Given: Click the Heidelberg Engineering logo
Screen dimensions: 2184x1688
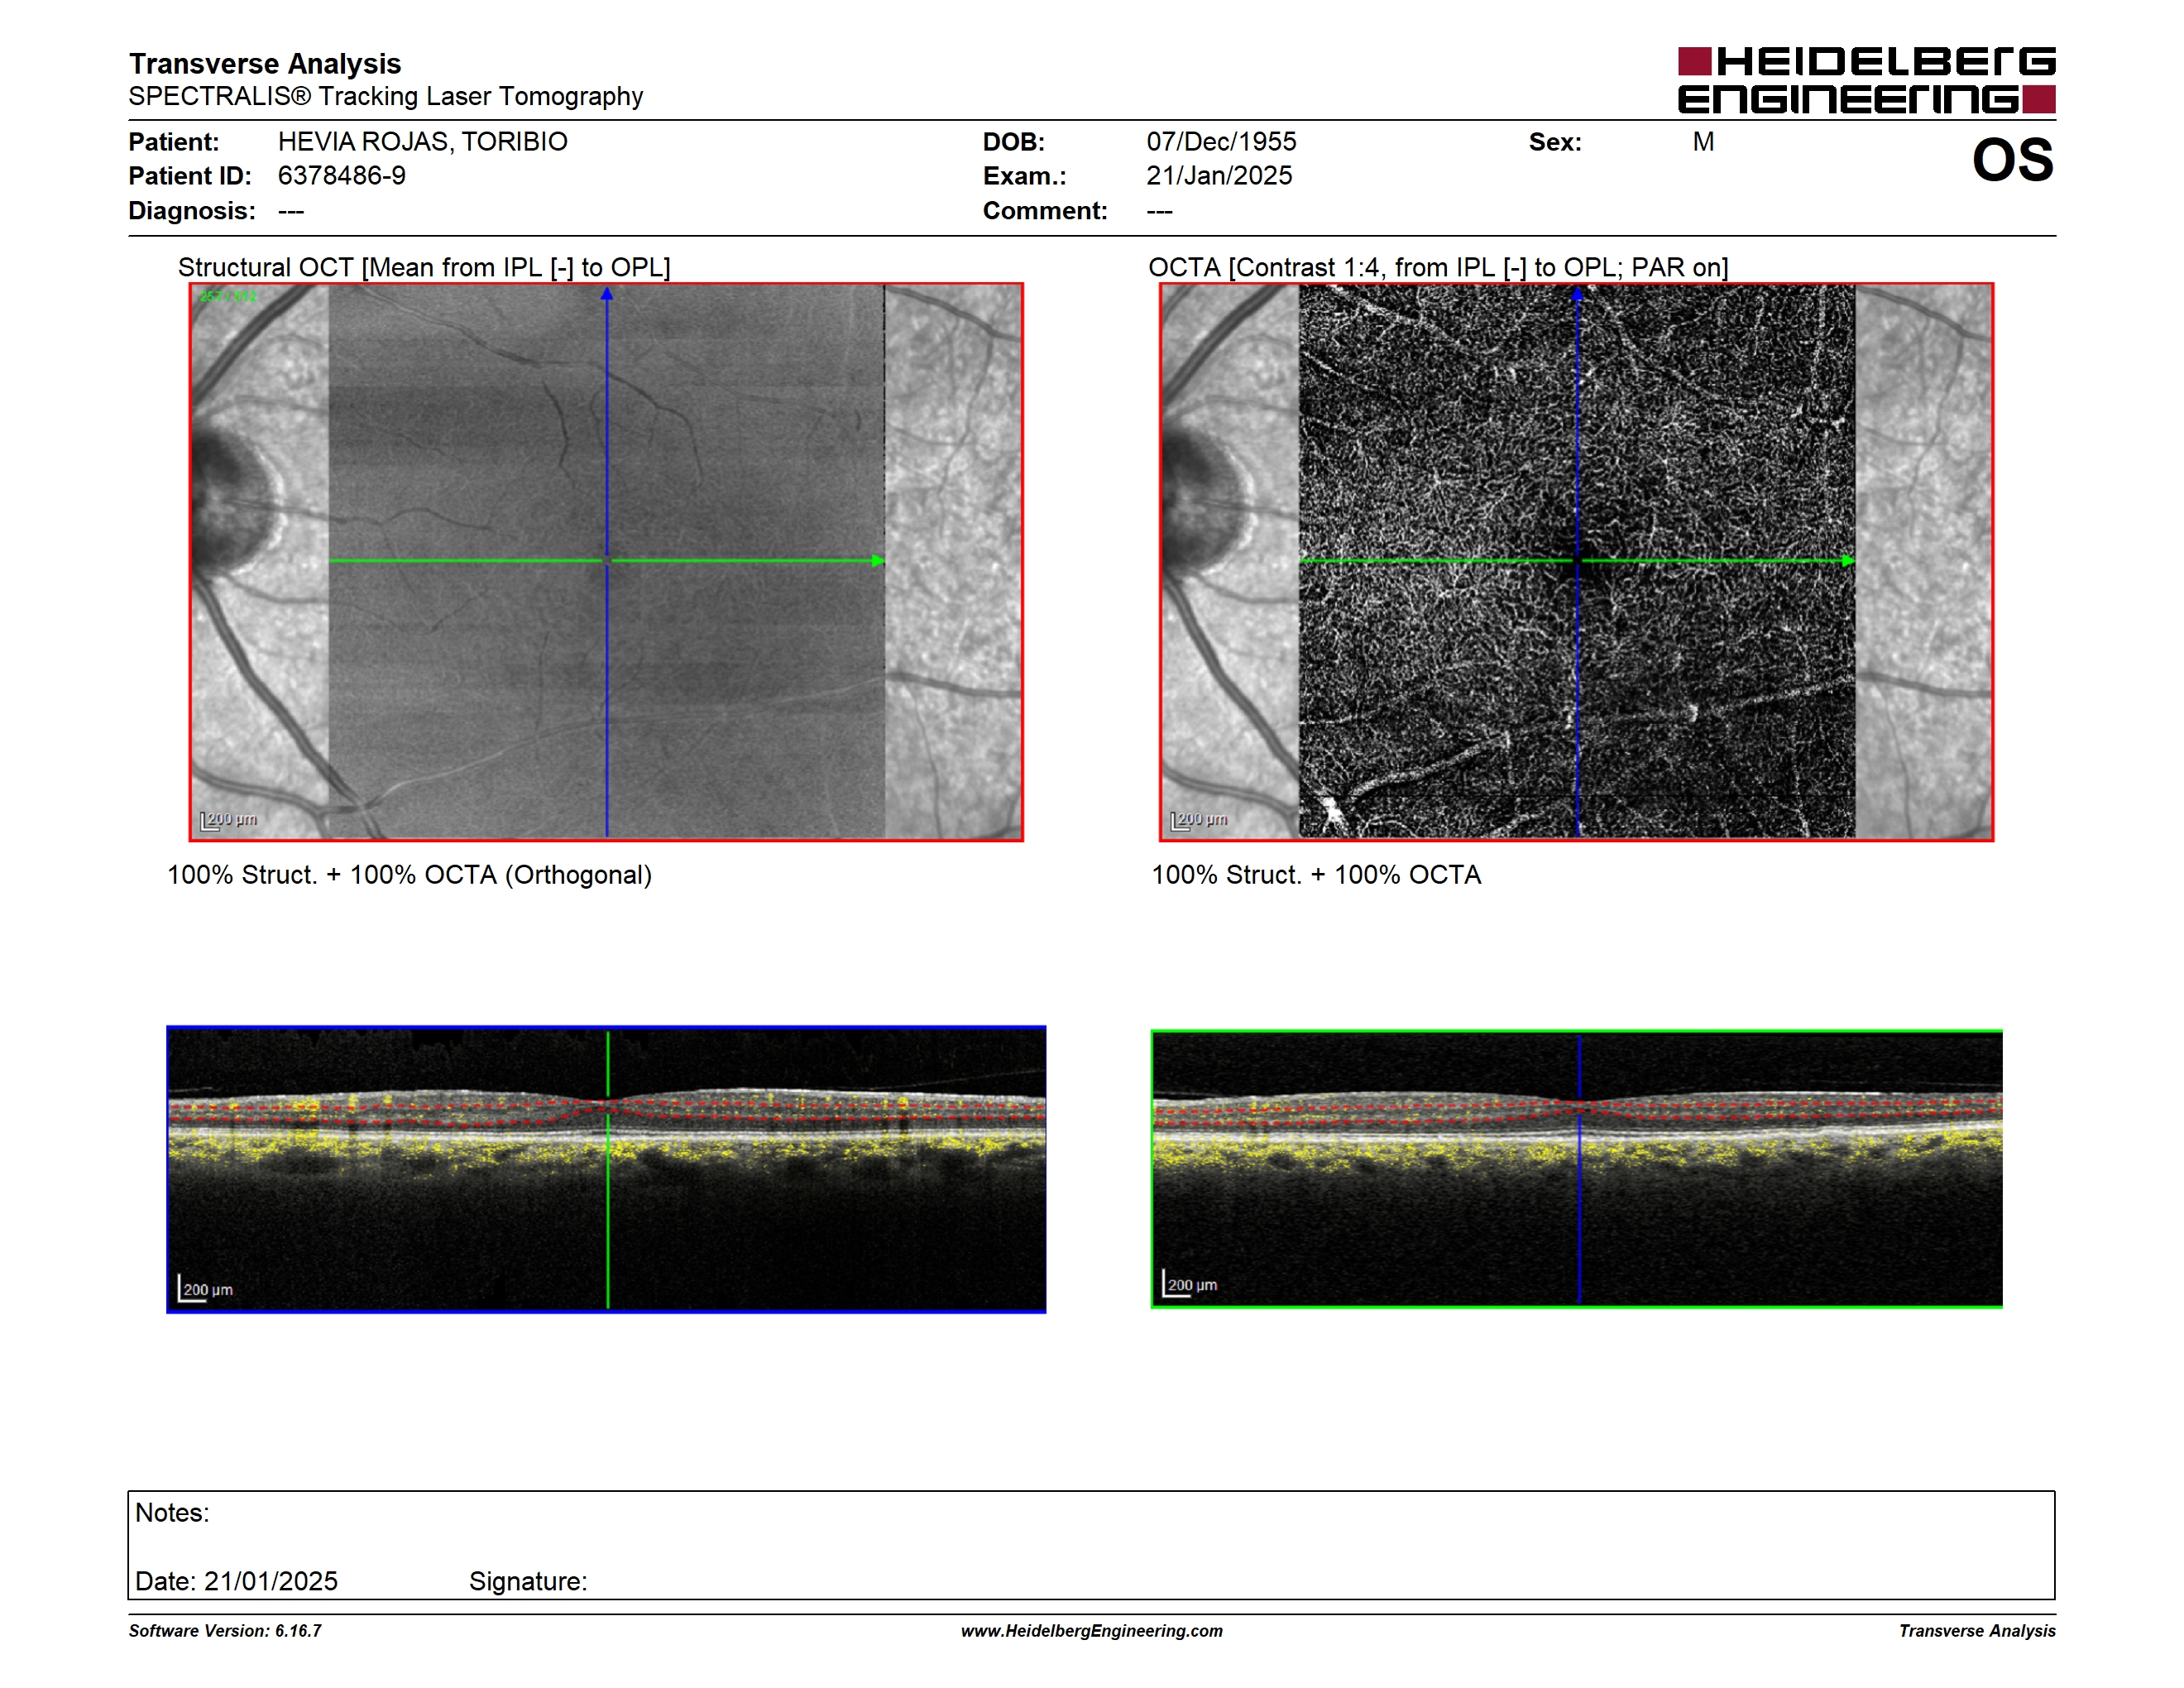Looking at the screenshot, I should tap(1866, 80).
